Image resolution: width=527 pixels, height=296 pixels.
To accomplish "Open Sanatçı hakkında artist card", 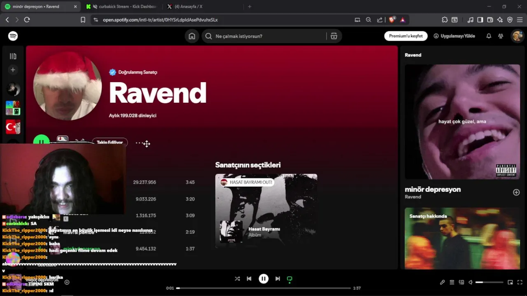I will pos(462,238).
